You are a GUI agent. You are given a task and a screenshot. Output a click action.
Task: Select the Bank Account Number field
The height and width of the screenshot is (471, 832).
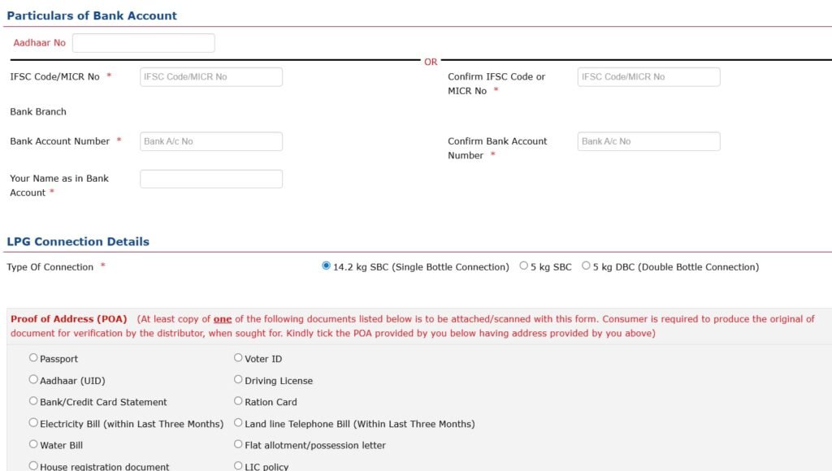[x=211, y=141]
